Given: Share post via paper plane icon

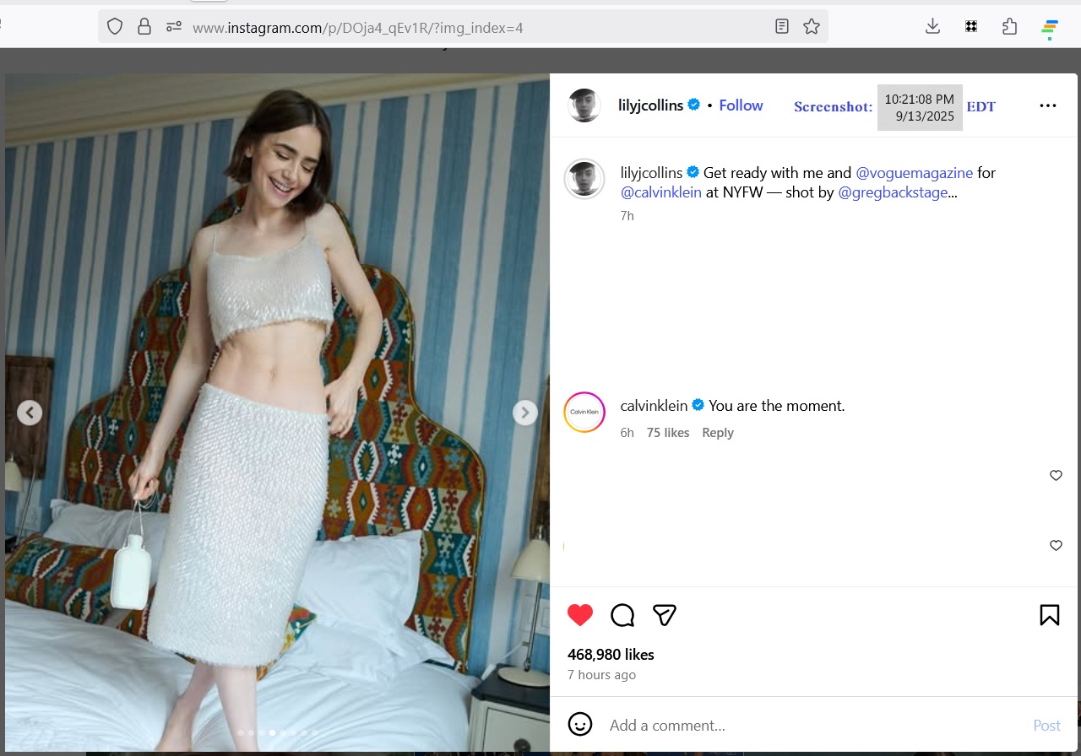Looking at the screenshot, I should coord(665,615).
